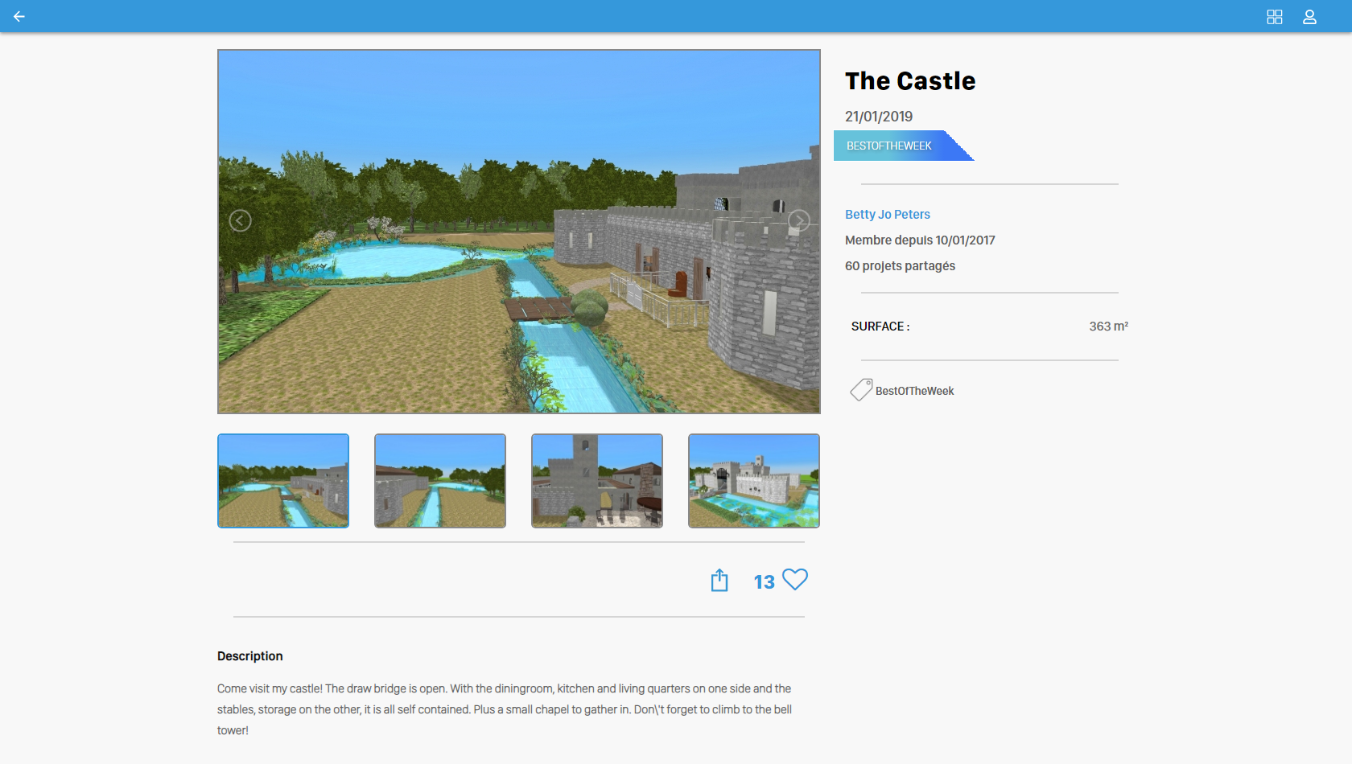Open Betty Jo Peters' profile link
This screenshot has width=1352, height=764.
tap(888, 214)
